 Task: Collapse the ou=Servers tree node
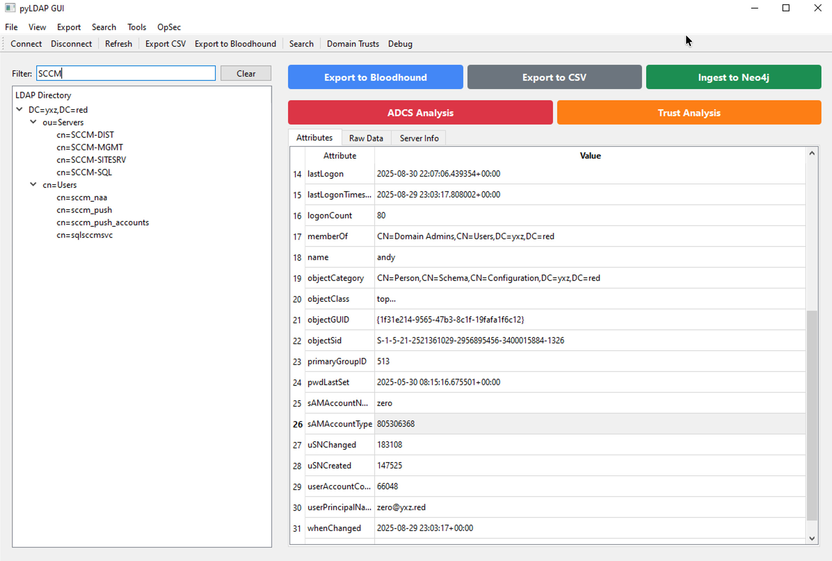click(33, 122)
